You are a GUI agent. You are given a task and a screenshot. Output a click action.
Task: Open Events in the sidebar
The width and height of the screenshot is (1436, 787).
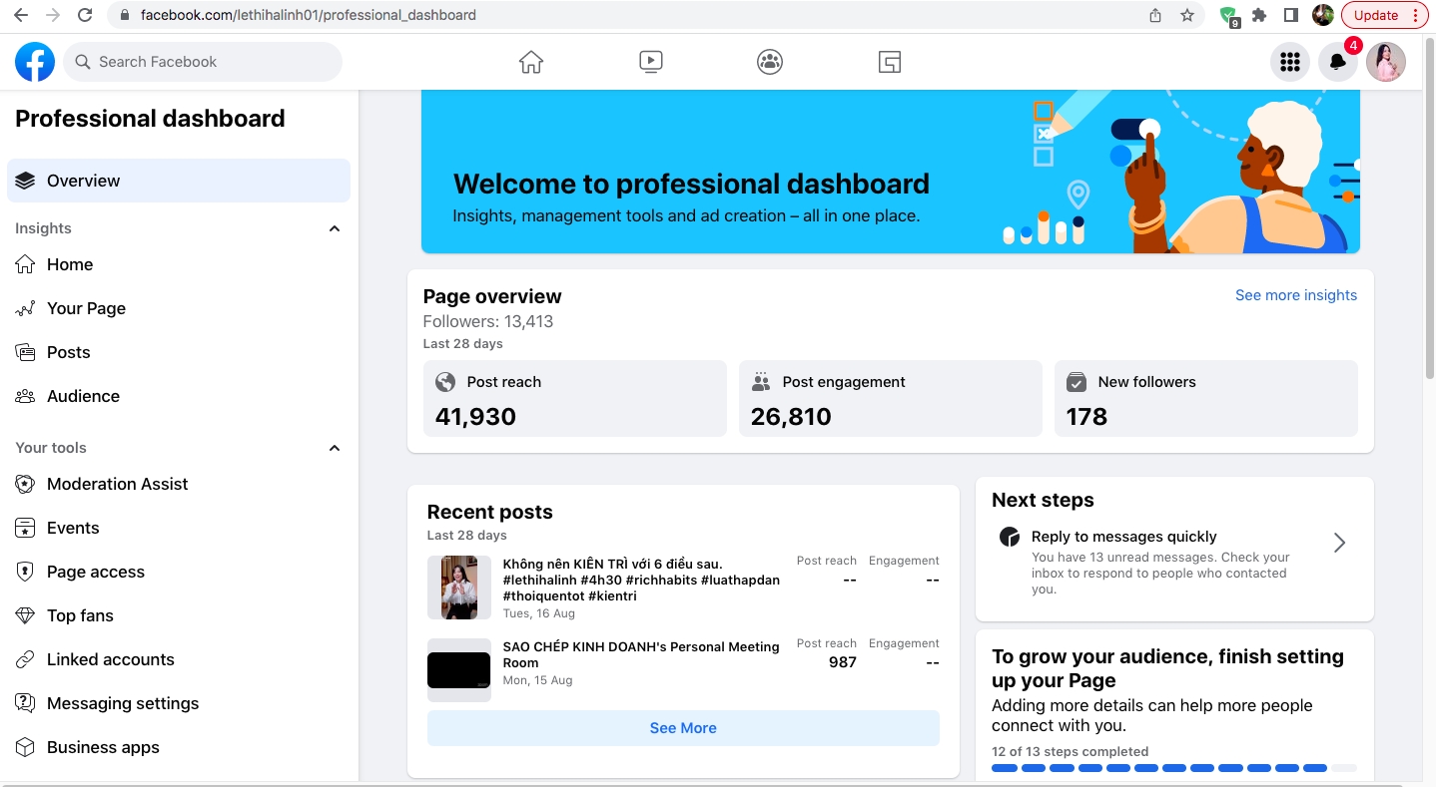point(179,528)
